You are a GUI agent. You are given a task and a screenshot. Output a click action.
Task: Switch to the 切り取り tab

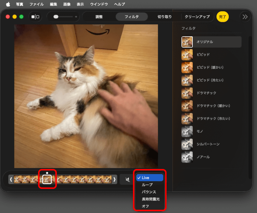click(164, 17)
